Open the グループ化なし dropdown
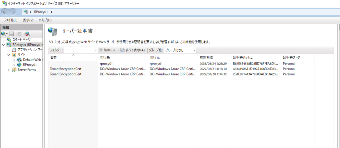 [x=180, y=50]
